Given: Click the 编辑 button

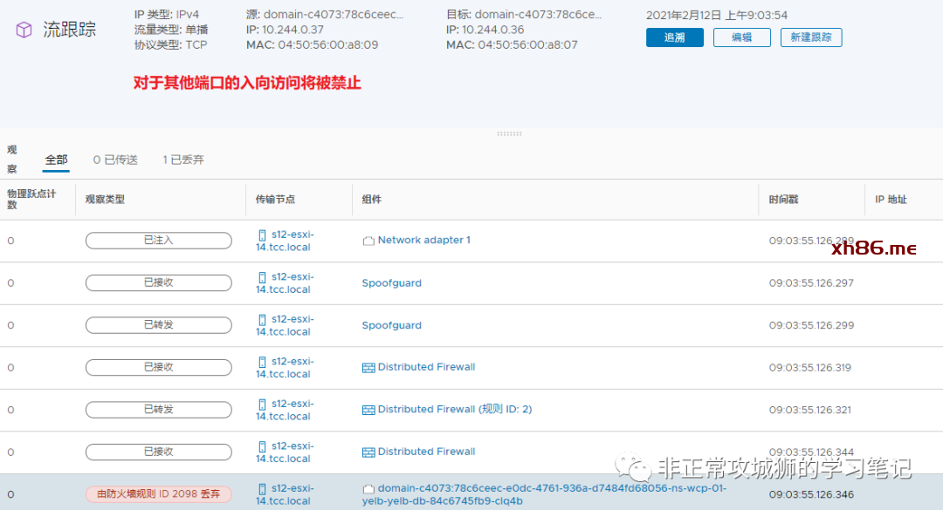Looking at the screenshot, I should (x=741, y=37).
